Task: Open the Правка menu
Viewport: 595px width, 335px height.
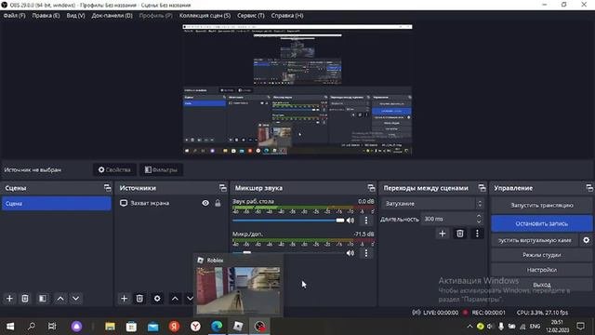Action: (46, 16)
